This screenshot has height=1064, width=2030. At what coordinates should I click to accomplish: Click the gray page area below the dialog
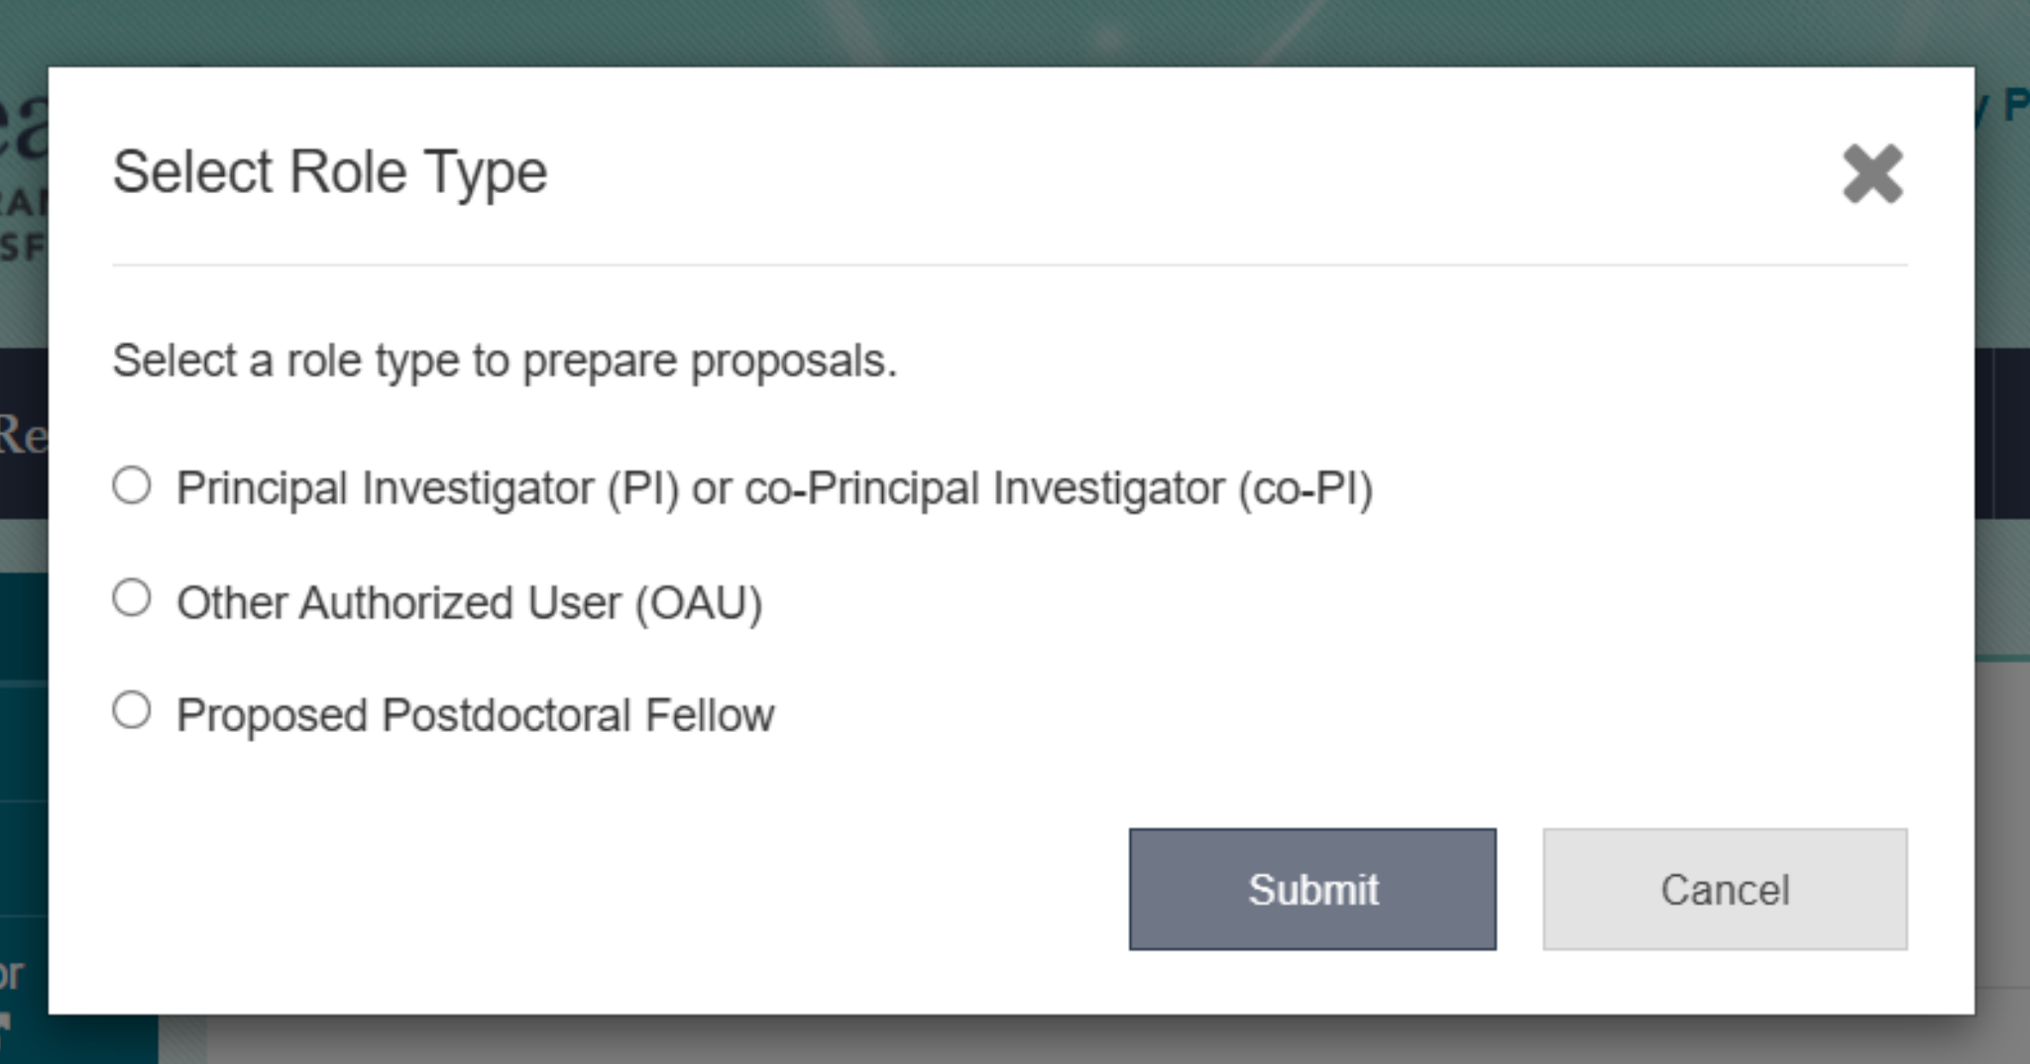(x=1090, y=1039)
